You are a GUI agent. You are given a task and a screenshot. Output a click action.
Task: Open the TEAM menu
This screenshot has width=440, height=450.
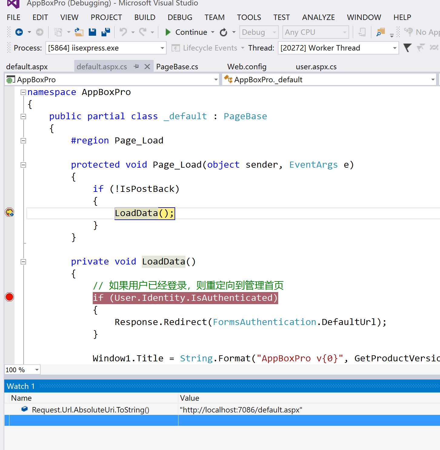215,17
